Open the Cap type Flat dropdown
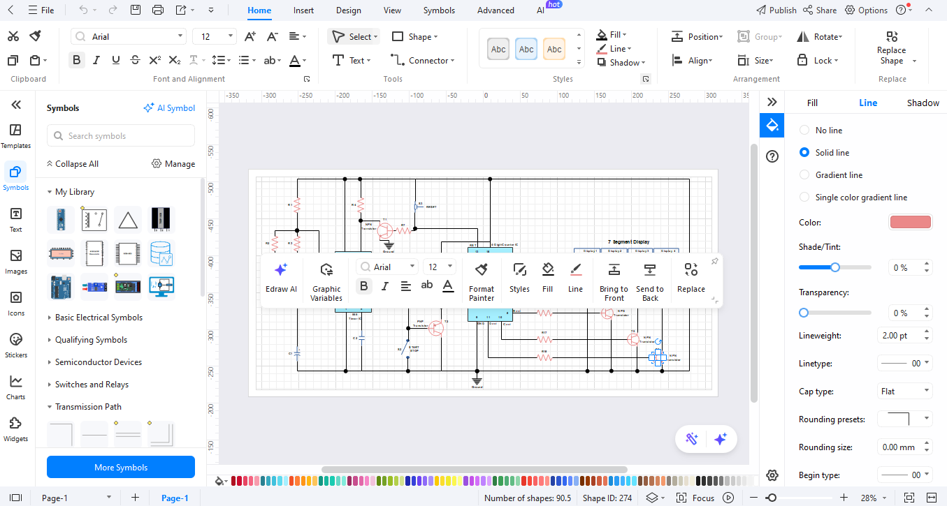The height and width of the screenshot is (506, 947). [904, 391]
